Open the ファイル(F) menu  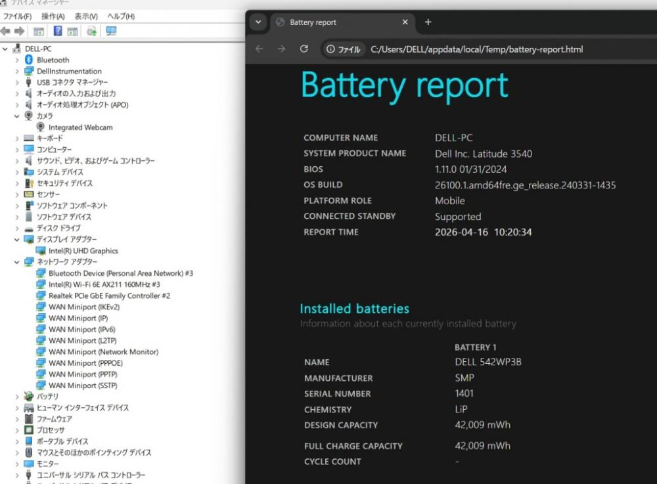point(18,16)
